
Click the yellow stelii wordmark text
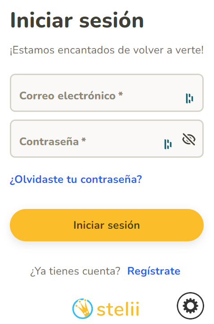coord(118,309)
